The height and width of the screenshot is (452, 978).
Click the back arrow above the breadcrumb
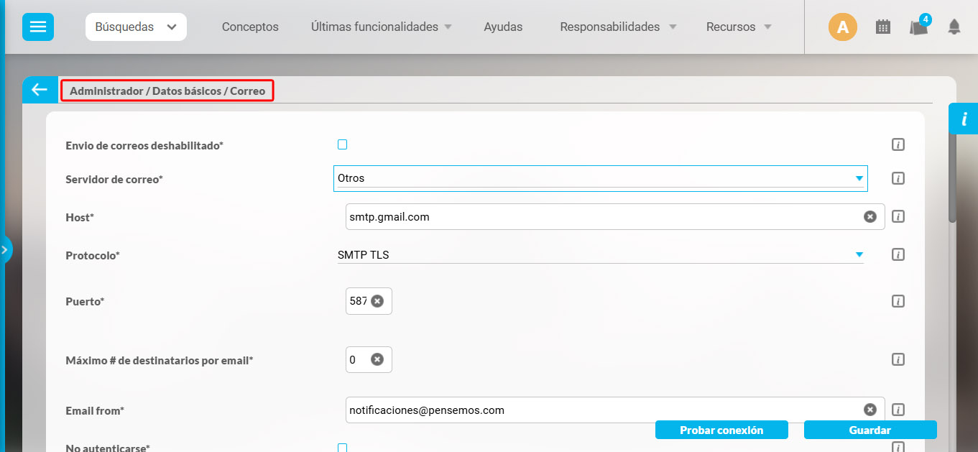[x=40, y=89]
